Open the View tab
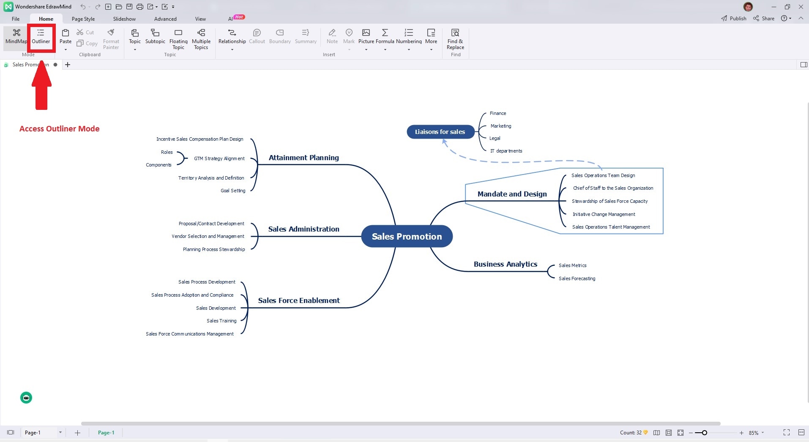This screenshot has height=442, width=809. pyautogui.click(x=200, y=19)
